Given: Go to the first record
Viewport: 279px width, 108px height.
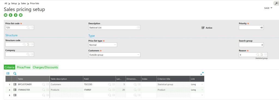Looking at the screenshot, I should click(5, 15).
